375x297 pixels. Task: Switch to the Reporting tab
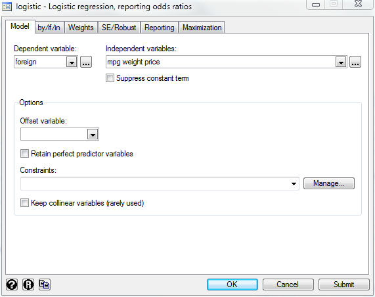coord(160,28)
